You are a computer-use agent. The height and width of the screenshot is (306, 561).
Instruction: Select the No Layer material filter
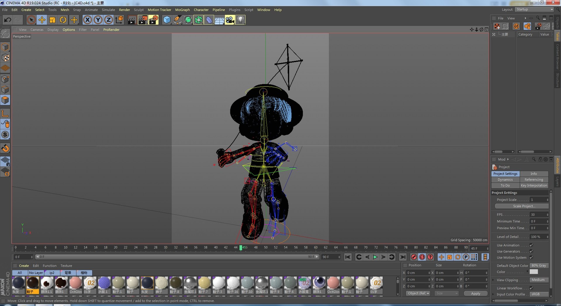[36, 273]
